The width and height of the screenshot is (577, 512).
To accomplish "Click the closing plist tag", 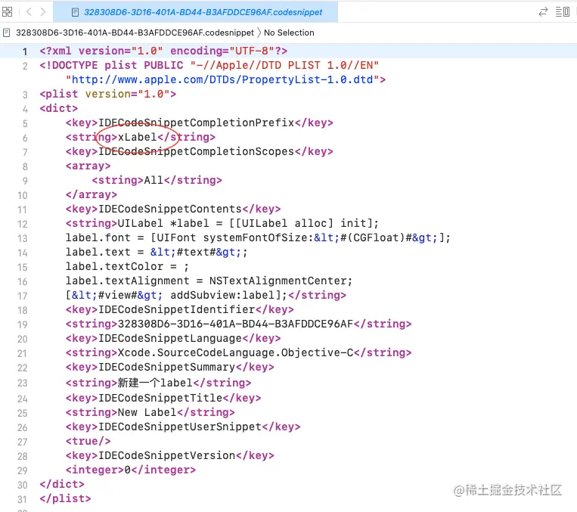I will (x=65, y=498).
